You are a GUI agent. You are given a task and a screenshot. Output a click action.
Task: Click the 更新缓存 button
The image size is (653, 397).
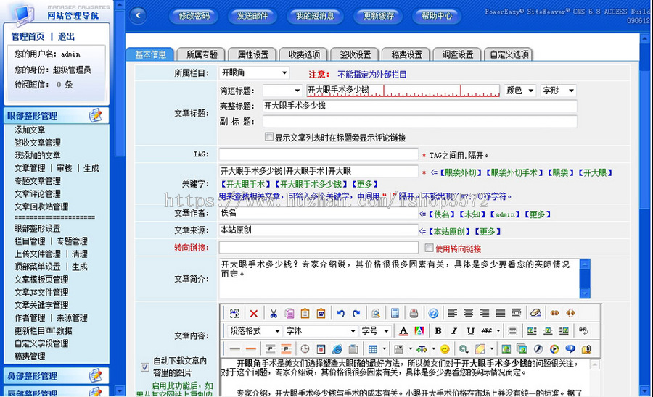point(378,16)
